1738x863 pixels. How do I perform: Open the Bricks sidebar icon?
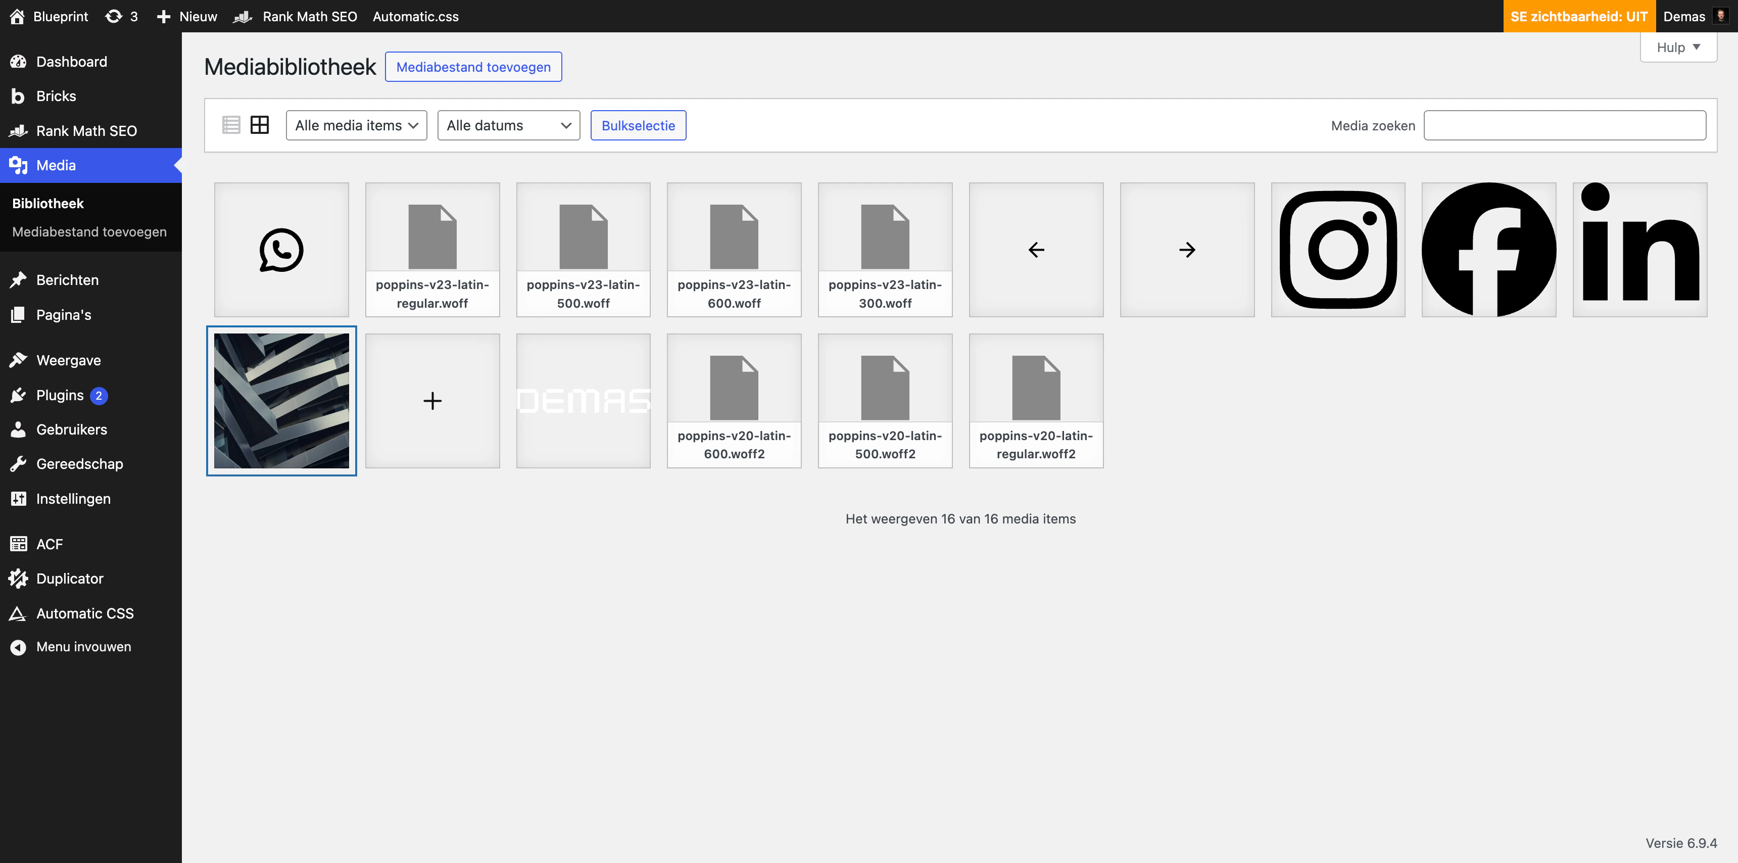pos(18,97)
